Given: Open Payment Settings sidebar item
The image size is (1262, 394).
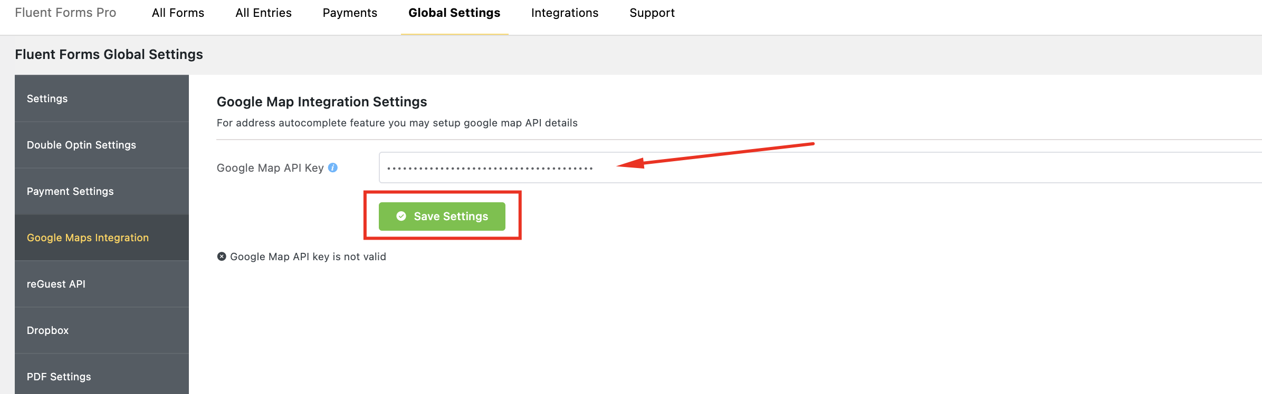Looking at the screenshot, I should coord(102,191).
